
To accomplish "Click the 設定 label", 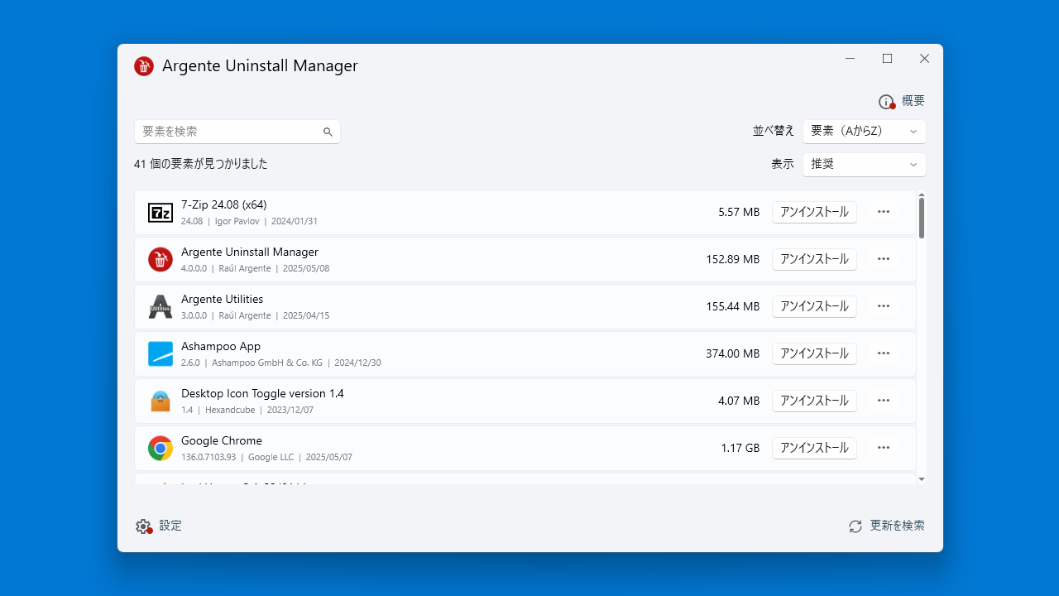I will click(x=170, y=526).
